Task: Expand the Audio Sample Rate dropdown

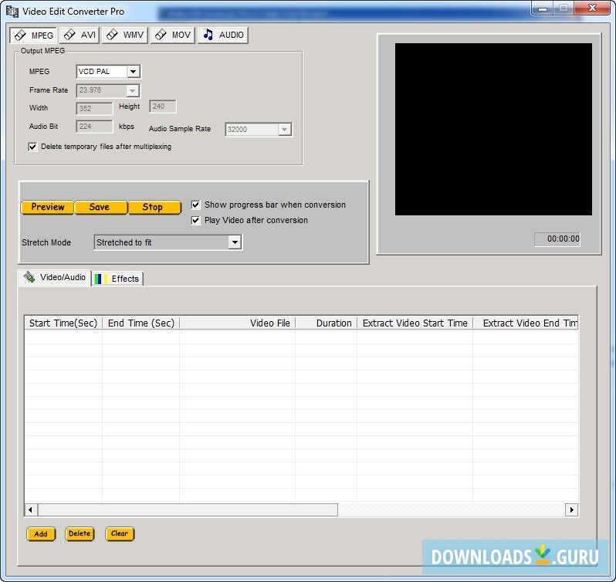Action: (284, 129)
